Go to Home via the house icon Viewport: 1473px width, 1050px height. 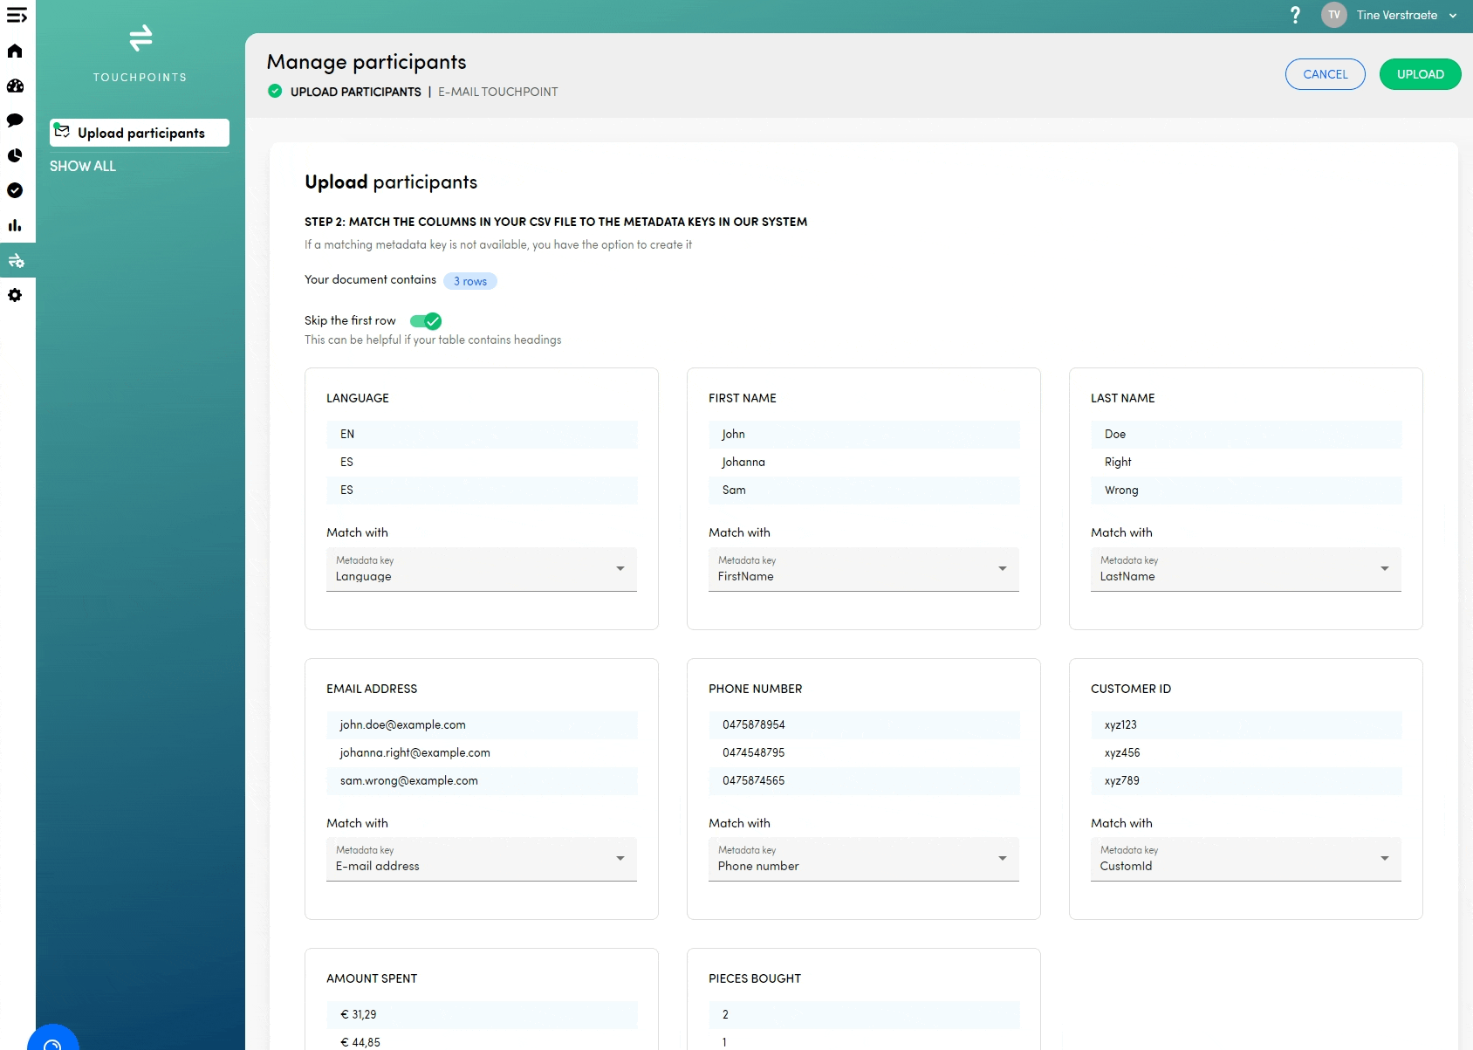15,51
